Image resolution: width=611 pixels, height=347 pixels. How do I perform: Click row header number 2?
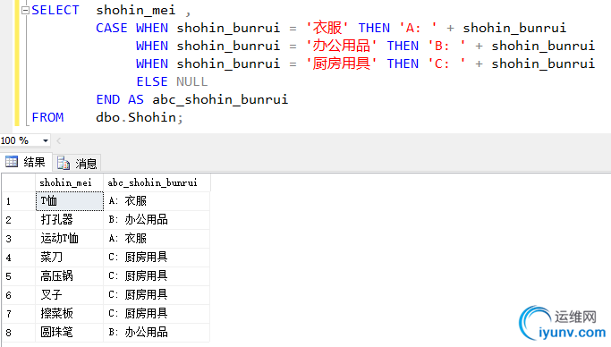pyautogui.click(x=19, y=220)
